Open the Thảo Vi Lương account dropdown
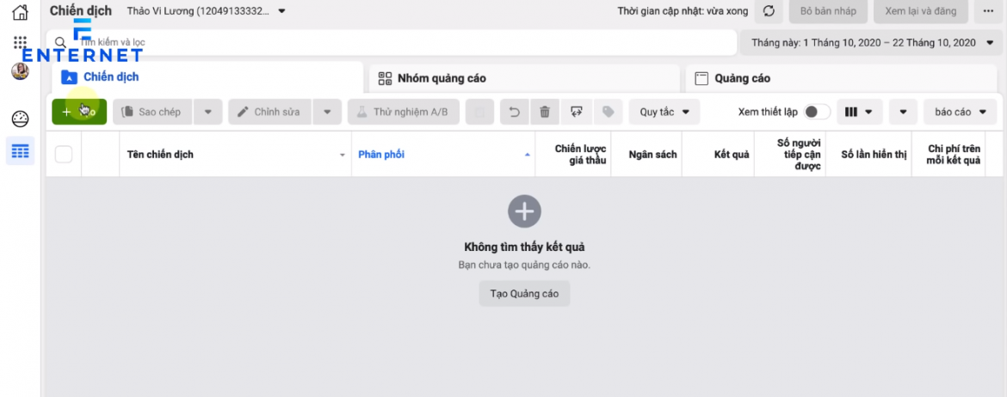Image resolution: width=1007 pixels, height=397 pixels. coord(207,11)
